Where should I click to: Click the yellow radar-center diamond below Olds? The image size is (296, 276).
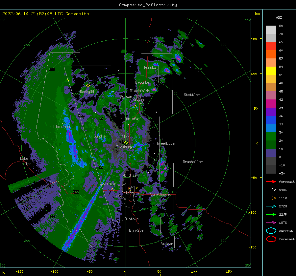click(x=126, y=143)
